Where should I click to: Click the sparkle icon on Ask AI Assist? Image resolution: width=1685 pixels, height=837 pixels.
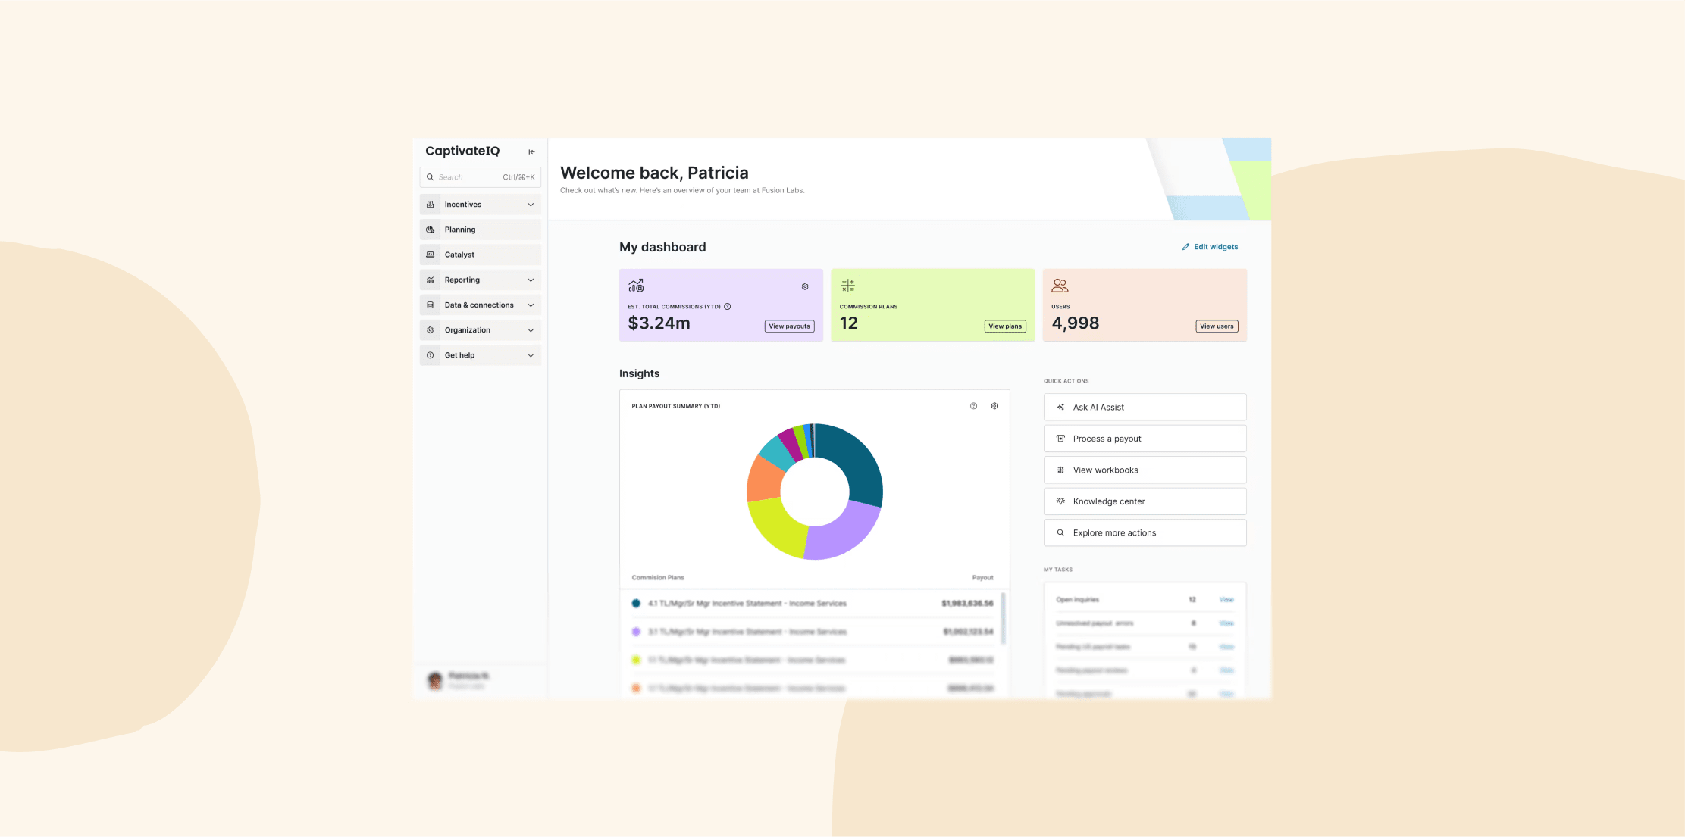click(x=1060, y=408)
